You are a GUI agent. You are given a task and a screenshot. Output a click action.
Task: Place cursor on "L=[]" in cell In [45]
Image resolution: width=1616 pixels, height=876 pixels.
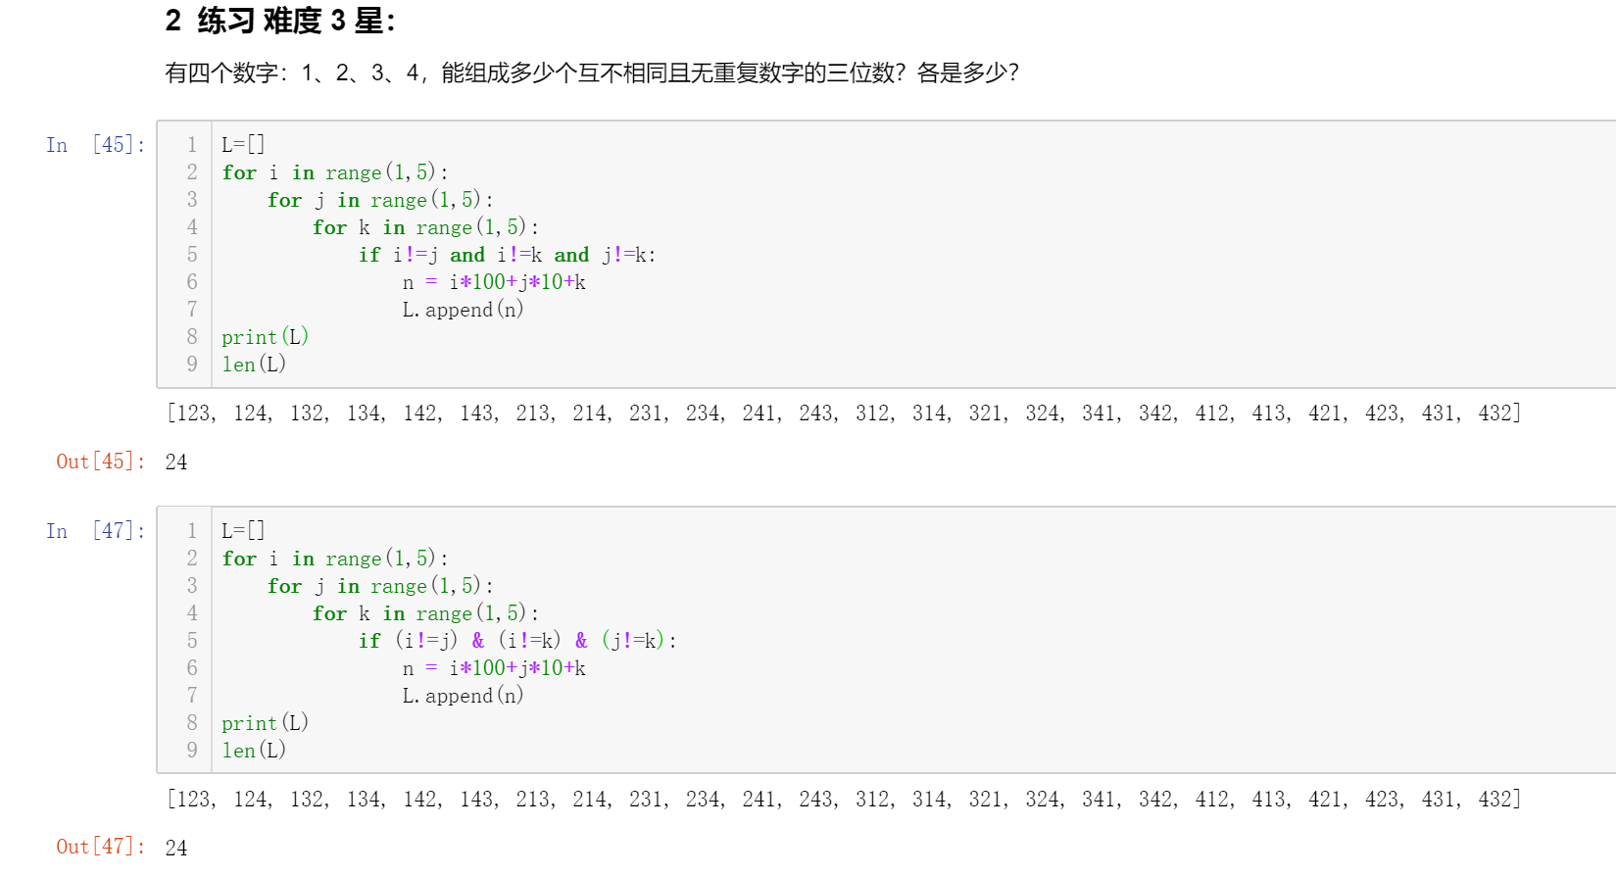pos(243,145)
